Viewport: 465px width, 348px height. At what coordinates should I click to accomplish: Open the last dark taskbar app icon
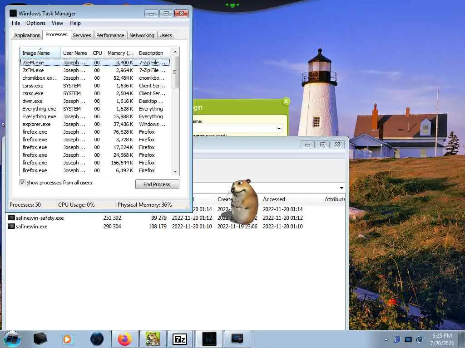click(237, 339)
